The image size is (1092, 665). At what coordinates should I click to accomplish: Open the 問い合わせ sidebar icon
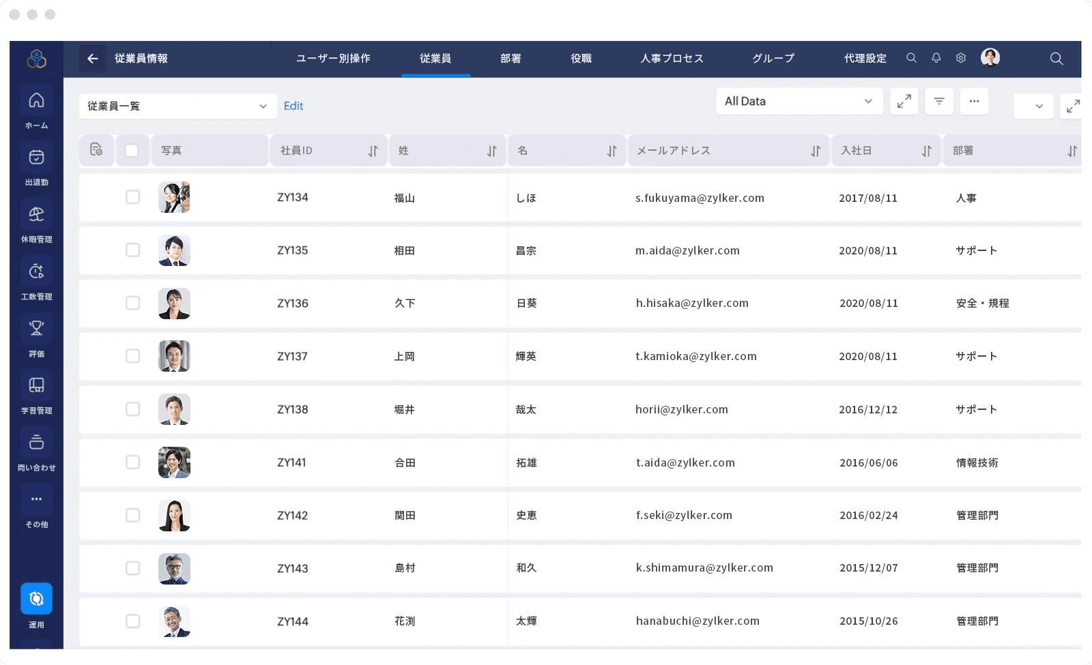coord(36,443)
